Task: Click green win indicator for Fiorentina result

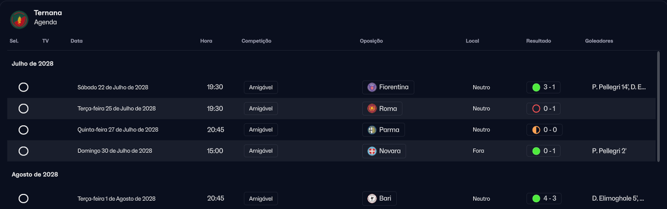Action: tap(536, 87)
